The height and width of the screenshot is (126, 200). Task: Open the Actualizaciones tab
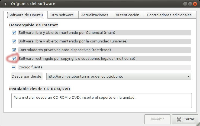point(95,15)
